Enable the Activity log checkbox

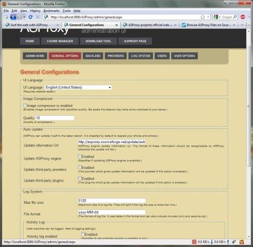pyautogui.click(x=83, y=234)
